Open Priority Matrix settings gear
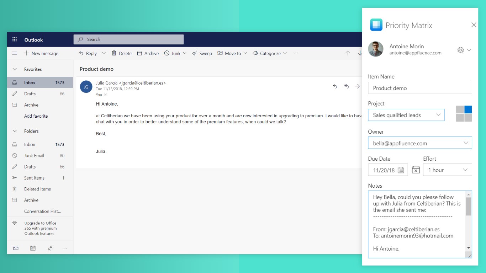The width and height of the screenshot is (486, 273). coord(460,50)
